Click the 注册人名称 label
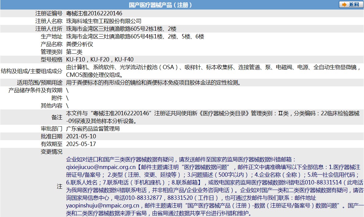Screen dimensions: 364x217 click(x=49, y=21)
